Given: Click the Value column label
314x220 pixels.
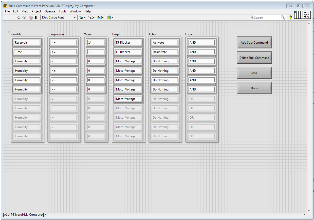Looking at the screenshot, I should (88, 34).
